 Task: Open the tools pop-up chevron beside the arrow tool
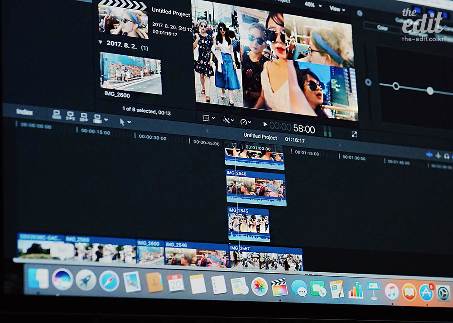pyautogui.click(x=129, y=122)
